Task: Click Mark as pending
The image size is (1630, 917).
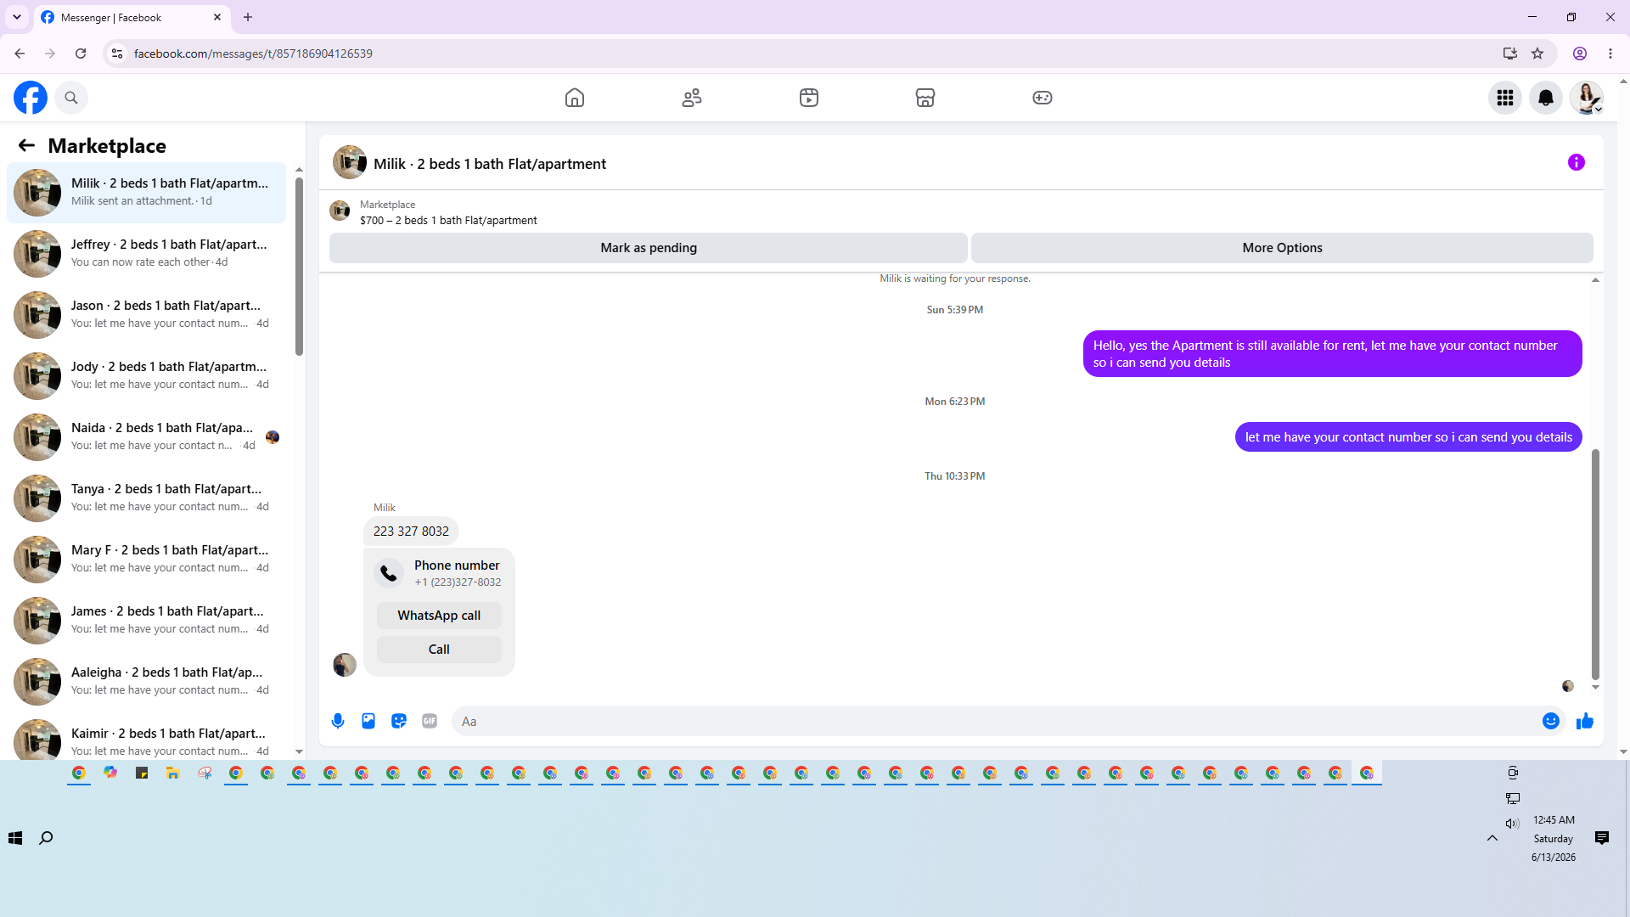Action: coord(649,248)
